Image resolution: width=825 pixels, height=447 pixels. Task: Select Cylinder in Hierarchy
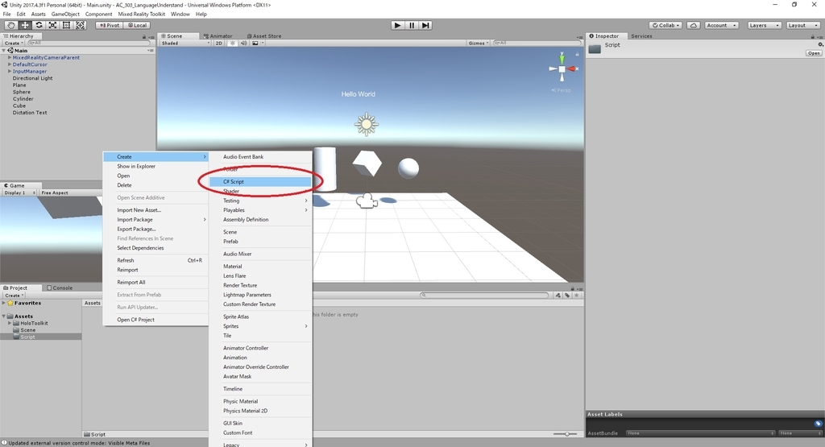(23, 99)
